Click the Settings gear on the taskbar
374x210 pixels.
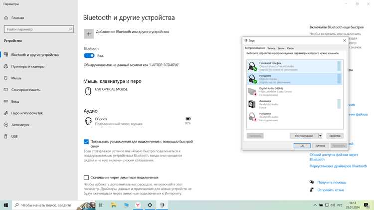[x=150, y=205]
